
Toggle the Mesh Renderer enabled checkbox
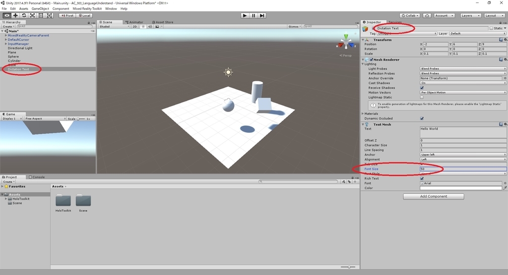[x=371, y=59]
